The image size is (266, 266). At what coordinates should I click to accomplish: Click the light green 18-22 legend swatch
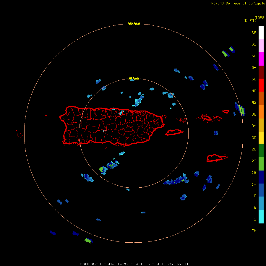(261, 164)
